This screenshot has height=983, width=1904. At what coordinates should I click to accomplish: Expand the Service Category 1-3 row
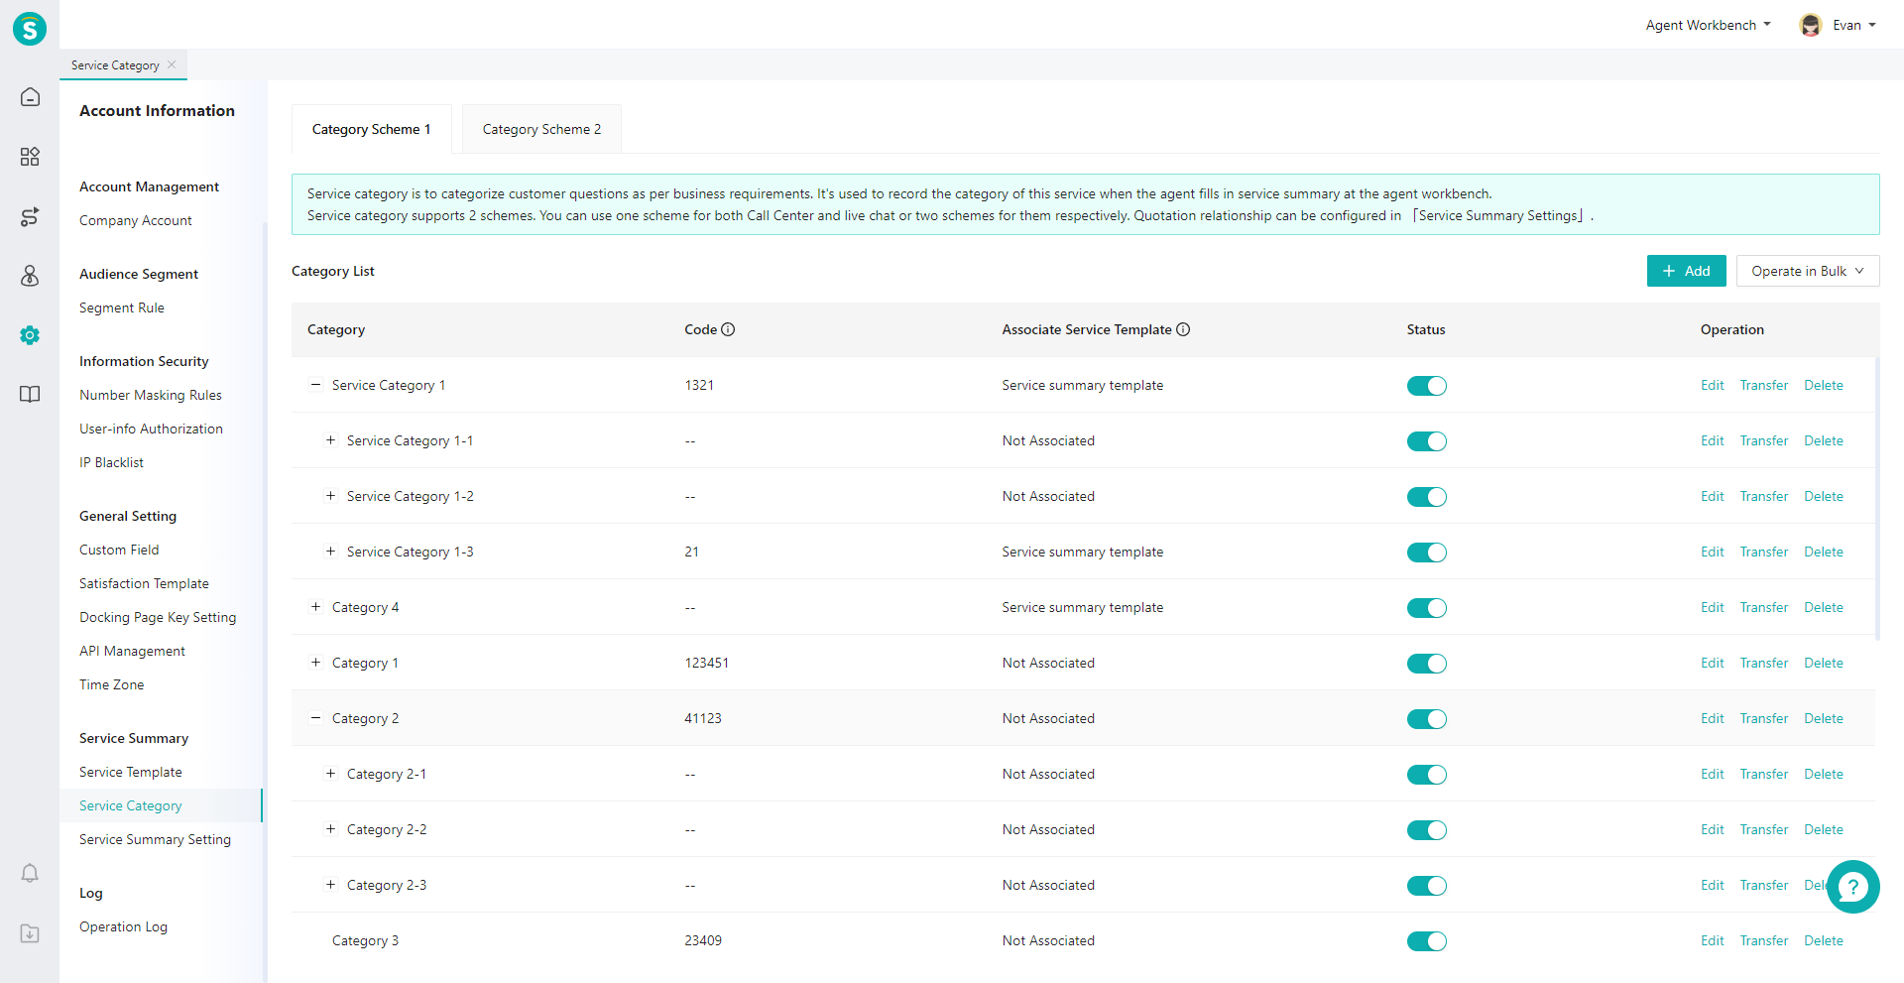coord(330,552)
